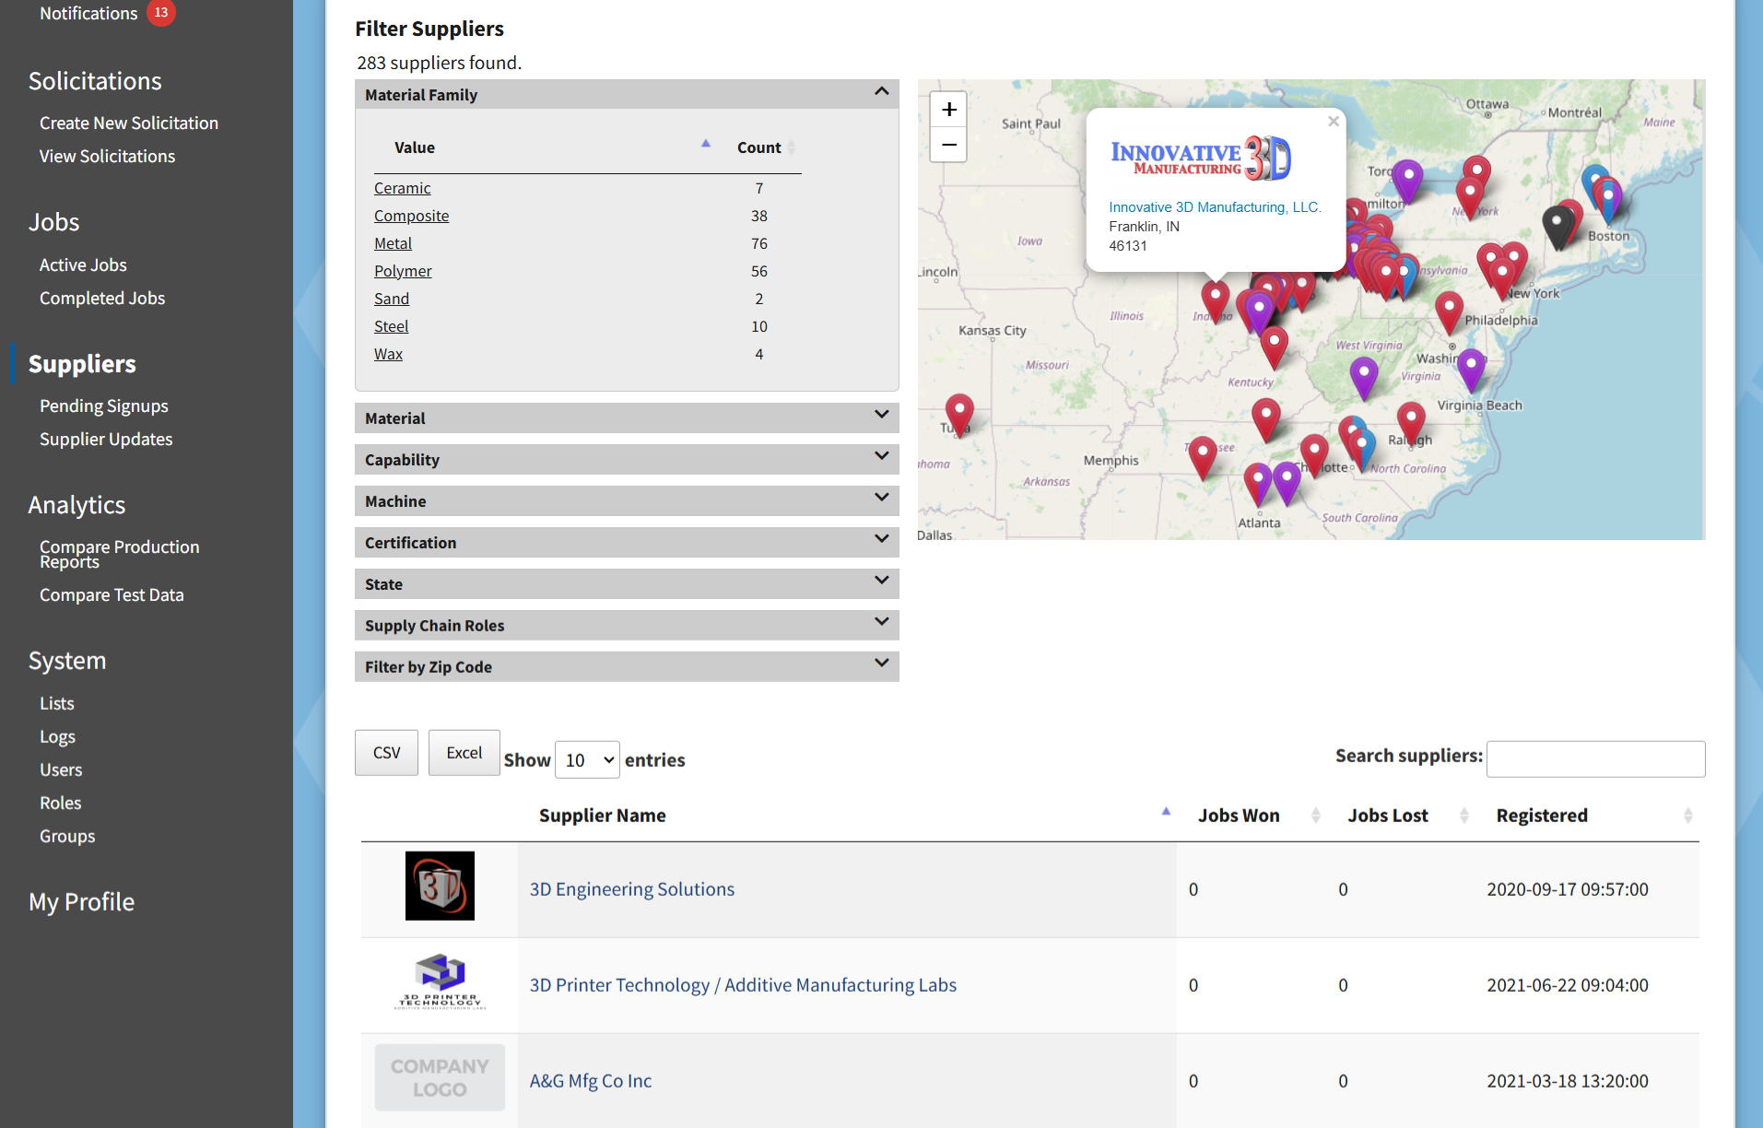Click the A&G Mfg placeholder company logo
This screenshot has width=1763, height=1128.
[440, 1077]
